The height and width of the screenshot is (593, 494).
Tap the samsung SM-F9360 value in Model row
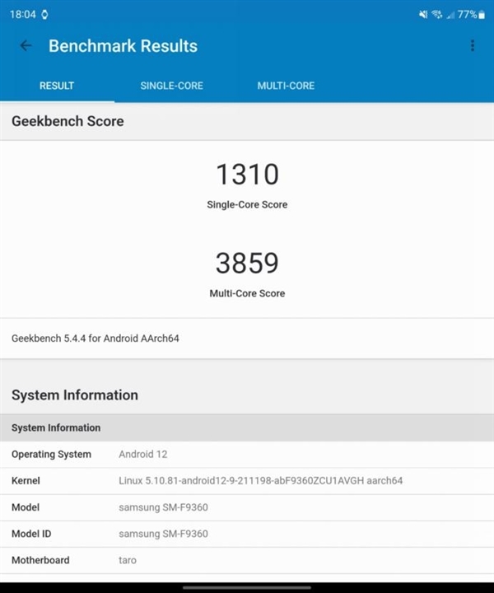[x=163, y=507]
